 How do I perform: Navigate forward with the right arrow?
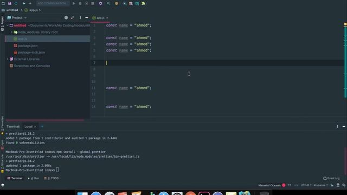click(30, 3)
